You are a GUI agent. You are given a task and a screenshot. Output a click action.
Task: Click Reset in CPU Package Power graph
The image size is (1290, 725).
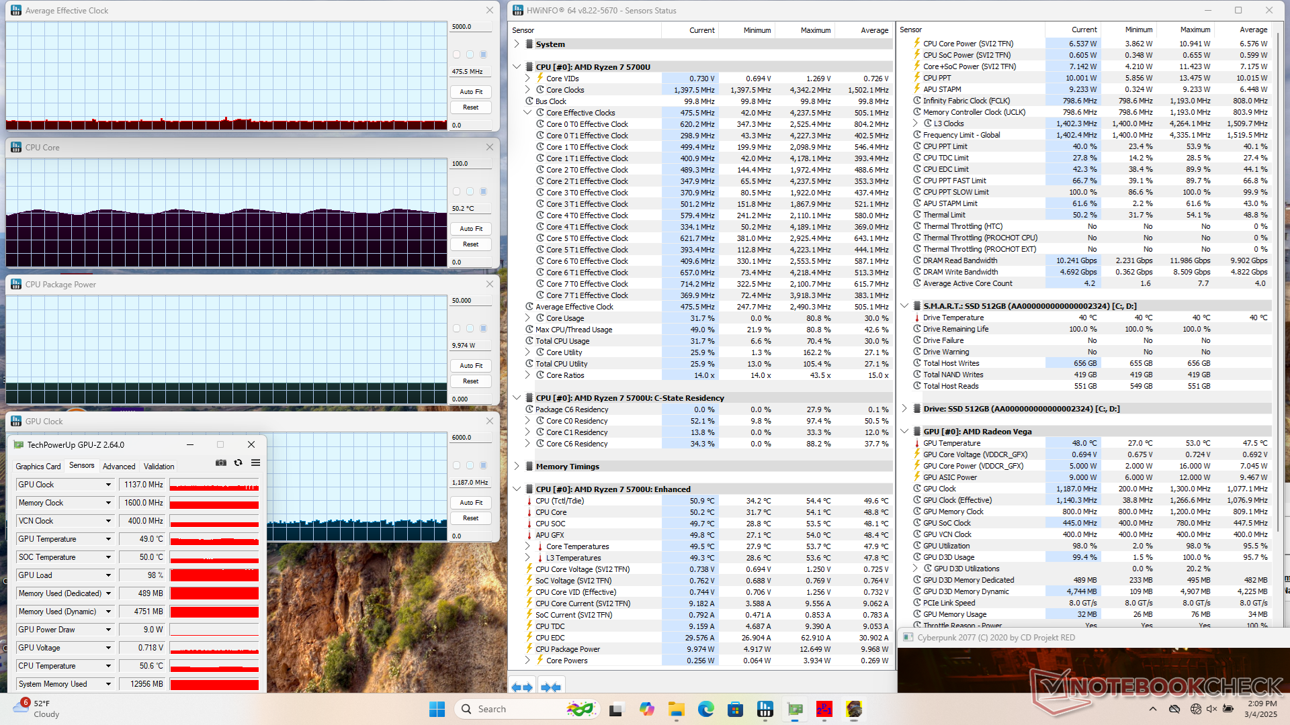[x=471, y=381]
